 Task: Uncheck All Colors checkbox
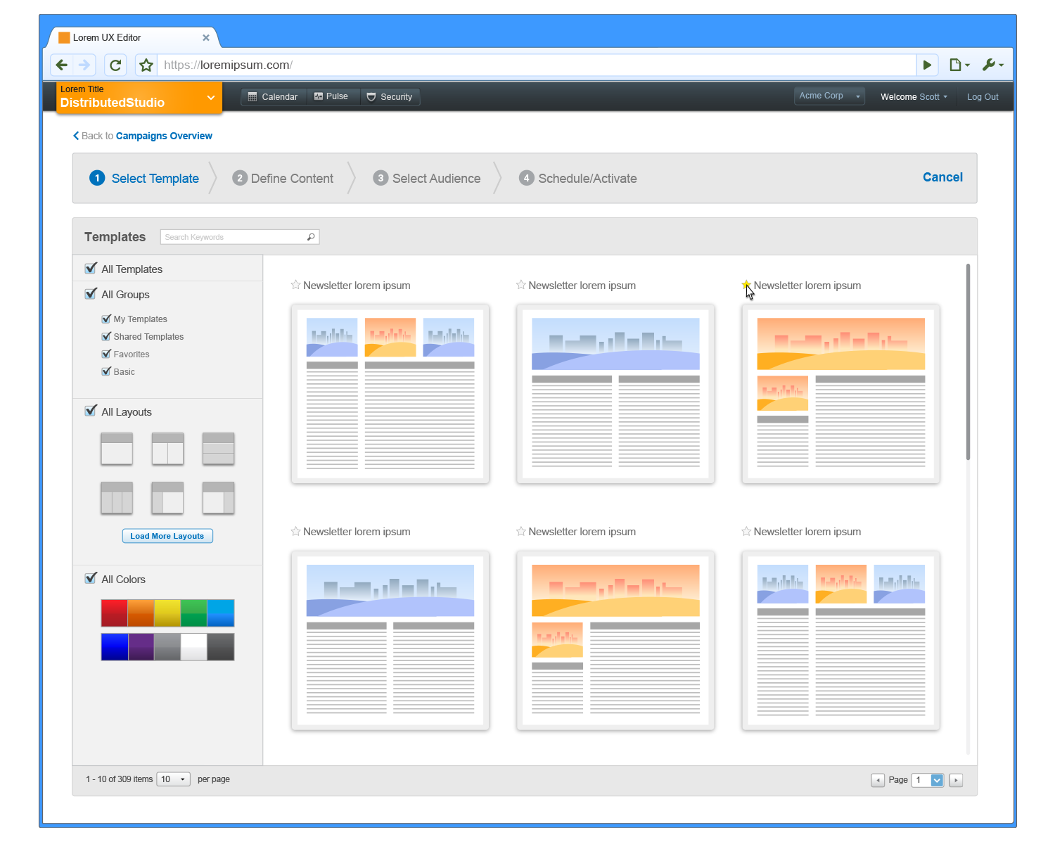tap(91, 578)
